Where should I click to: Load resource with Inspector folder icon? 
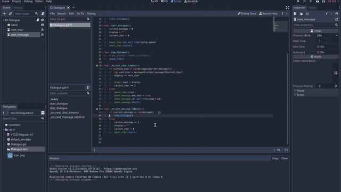coord(301,14)
